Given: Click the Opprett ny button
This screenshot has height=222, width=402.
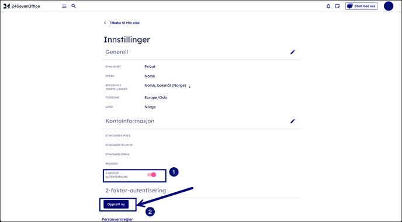Looking at the screenshot, I should [x=116, y=205].
